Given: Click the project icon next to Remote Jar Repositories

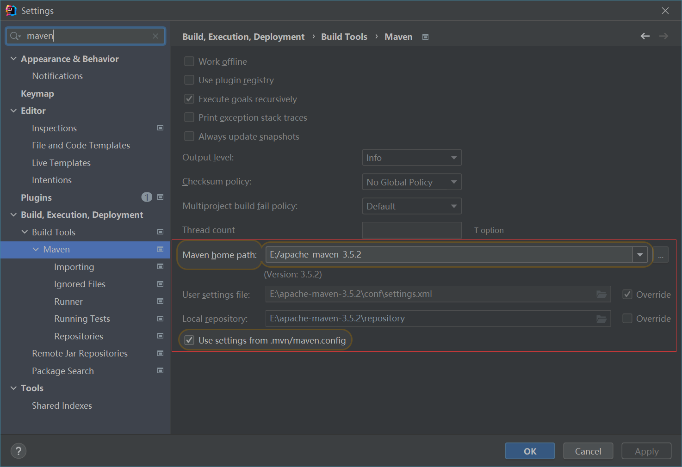Looking at the screenshot, I should point(161,353).
